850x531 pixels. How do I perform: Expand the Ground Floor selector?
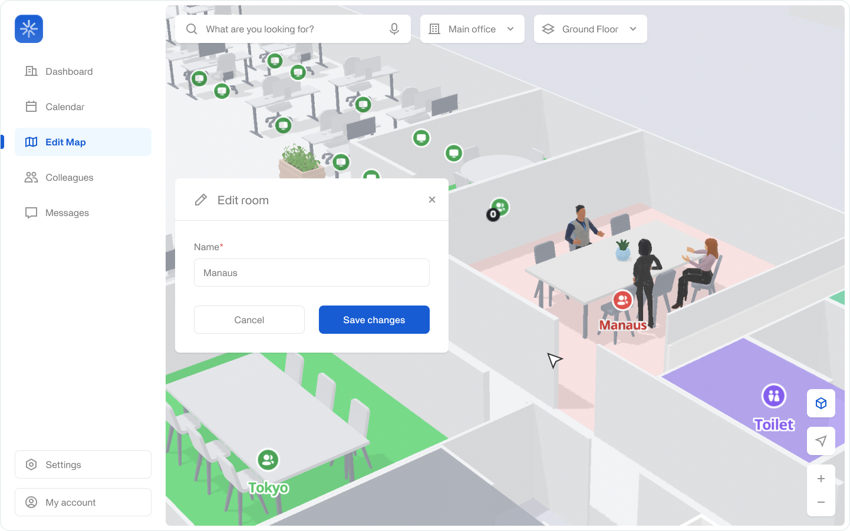point(590,29)
